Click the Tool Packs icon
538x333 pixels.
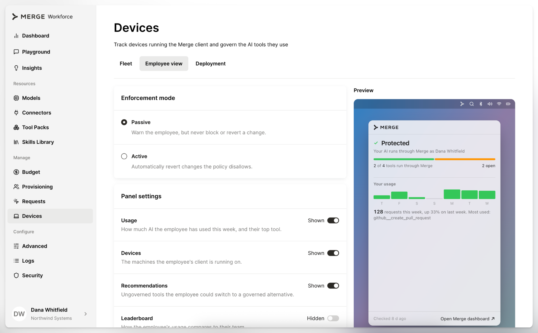click(x=16, y=127)
